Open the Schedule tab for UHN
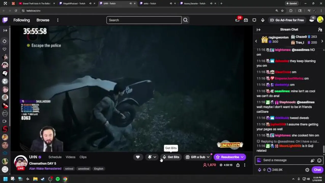The height and width of the screenshot is (183, 325). (55, 157)
